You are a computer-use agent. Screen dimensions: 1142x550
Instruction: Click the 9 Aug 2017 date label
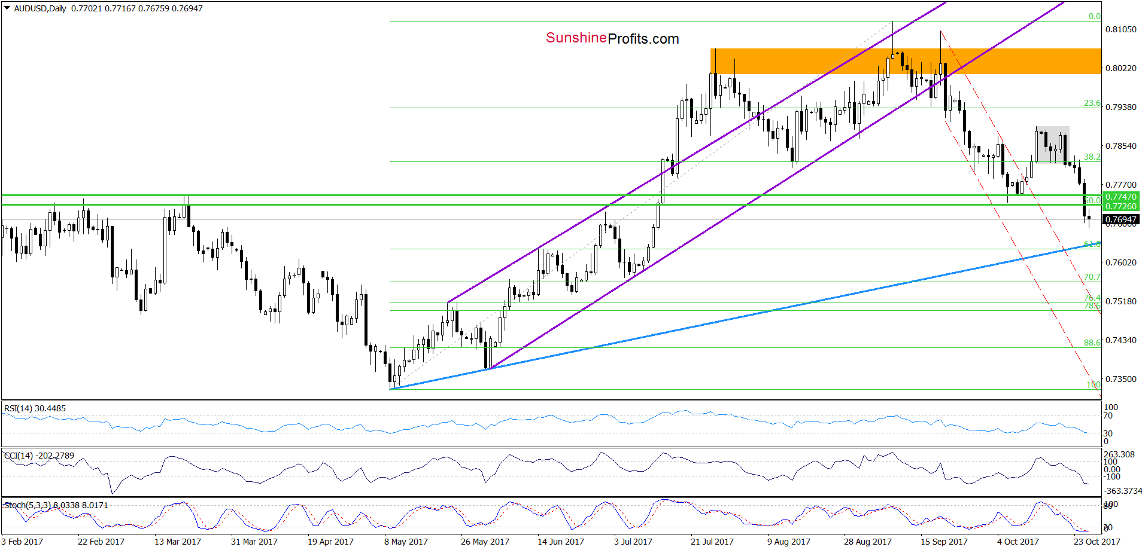789,542
